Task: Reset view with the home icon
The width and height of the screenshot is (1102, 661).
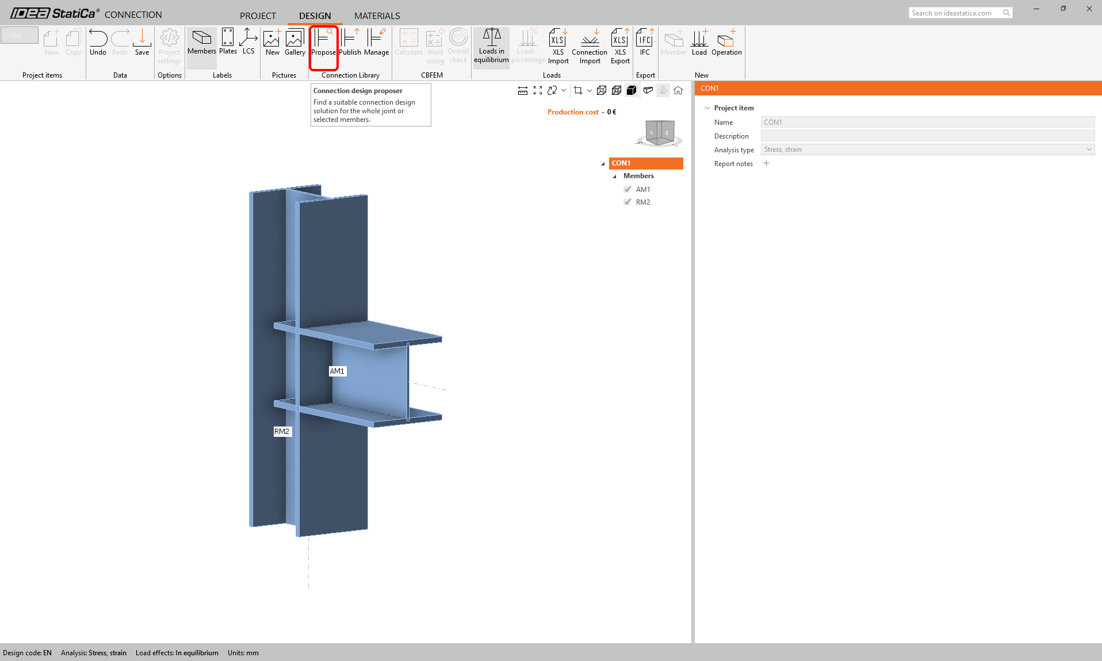Action: click(678, 90)
